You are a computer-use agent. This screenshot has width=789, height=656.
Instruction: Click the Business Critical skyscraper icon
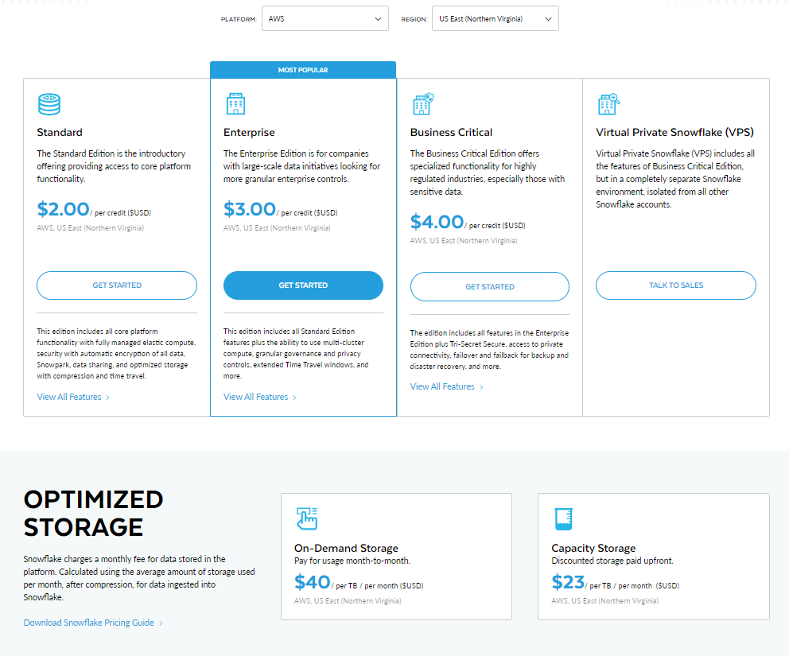tap(422, 103)
